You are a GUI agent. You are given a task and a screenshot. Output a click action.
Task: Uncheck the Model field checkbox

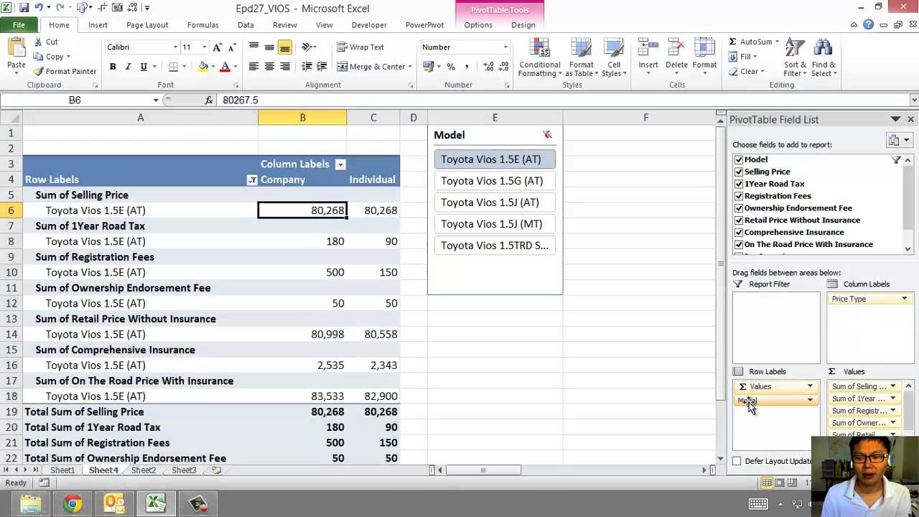(738, 159)
